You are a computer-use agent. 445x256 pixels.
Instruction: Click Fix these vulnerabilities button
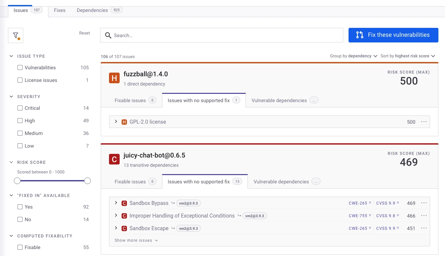[393, 35]
